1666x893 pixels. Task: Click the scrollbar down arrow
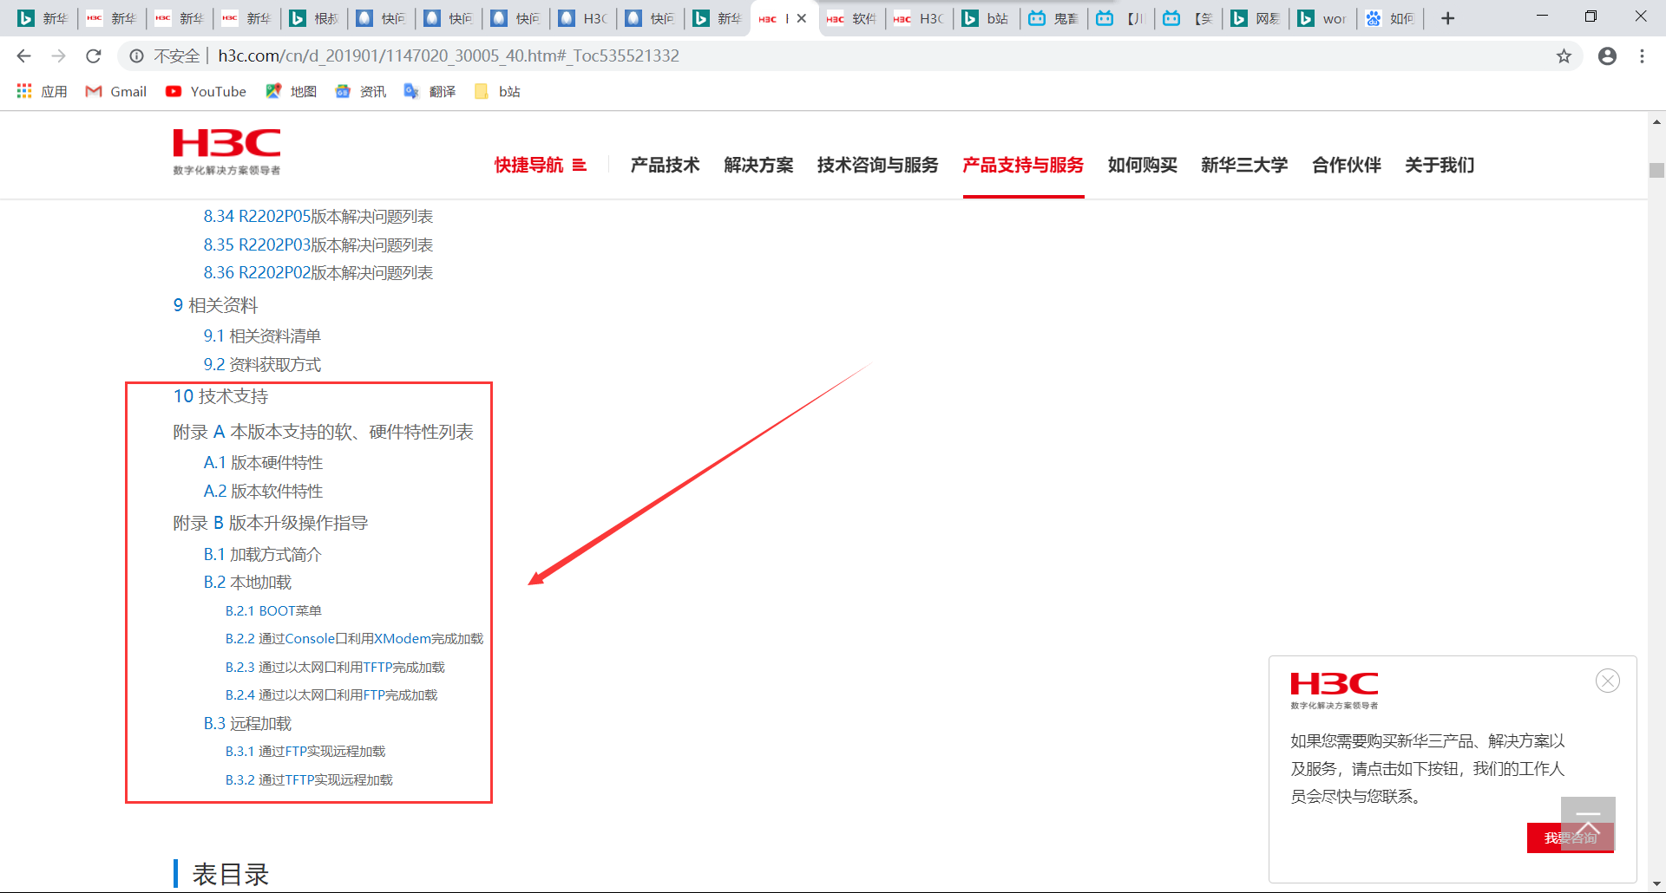1656,883
